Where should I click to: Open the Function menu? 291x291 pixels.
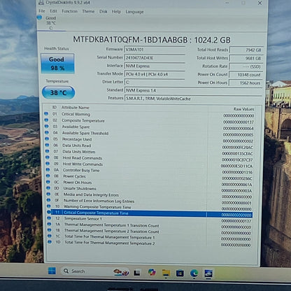click(x=69, y=11)
